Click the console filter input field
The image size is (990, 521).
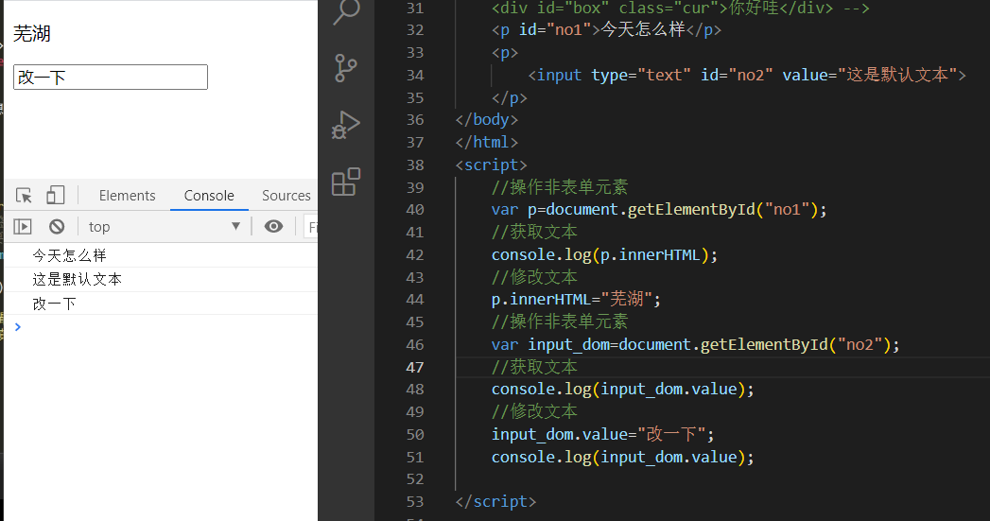click(x=311, y=227)
